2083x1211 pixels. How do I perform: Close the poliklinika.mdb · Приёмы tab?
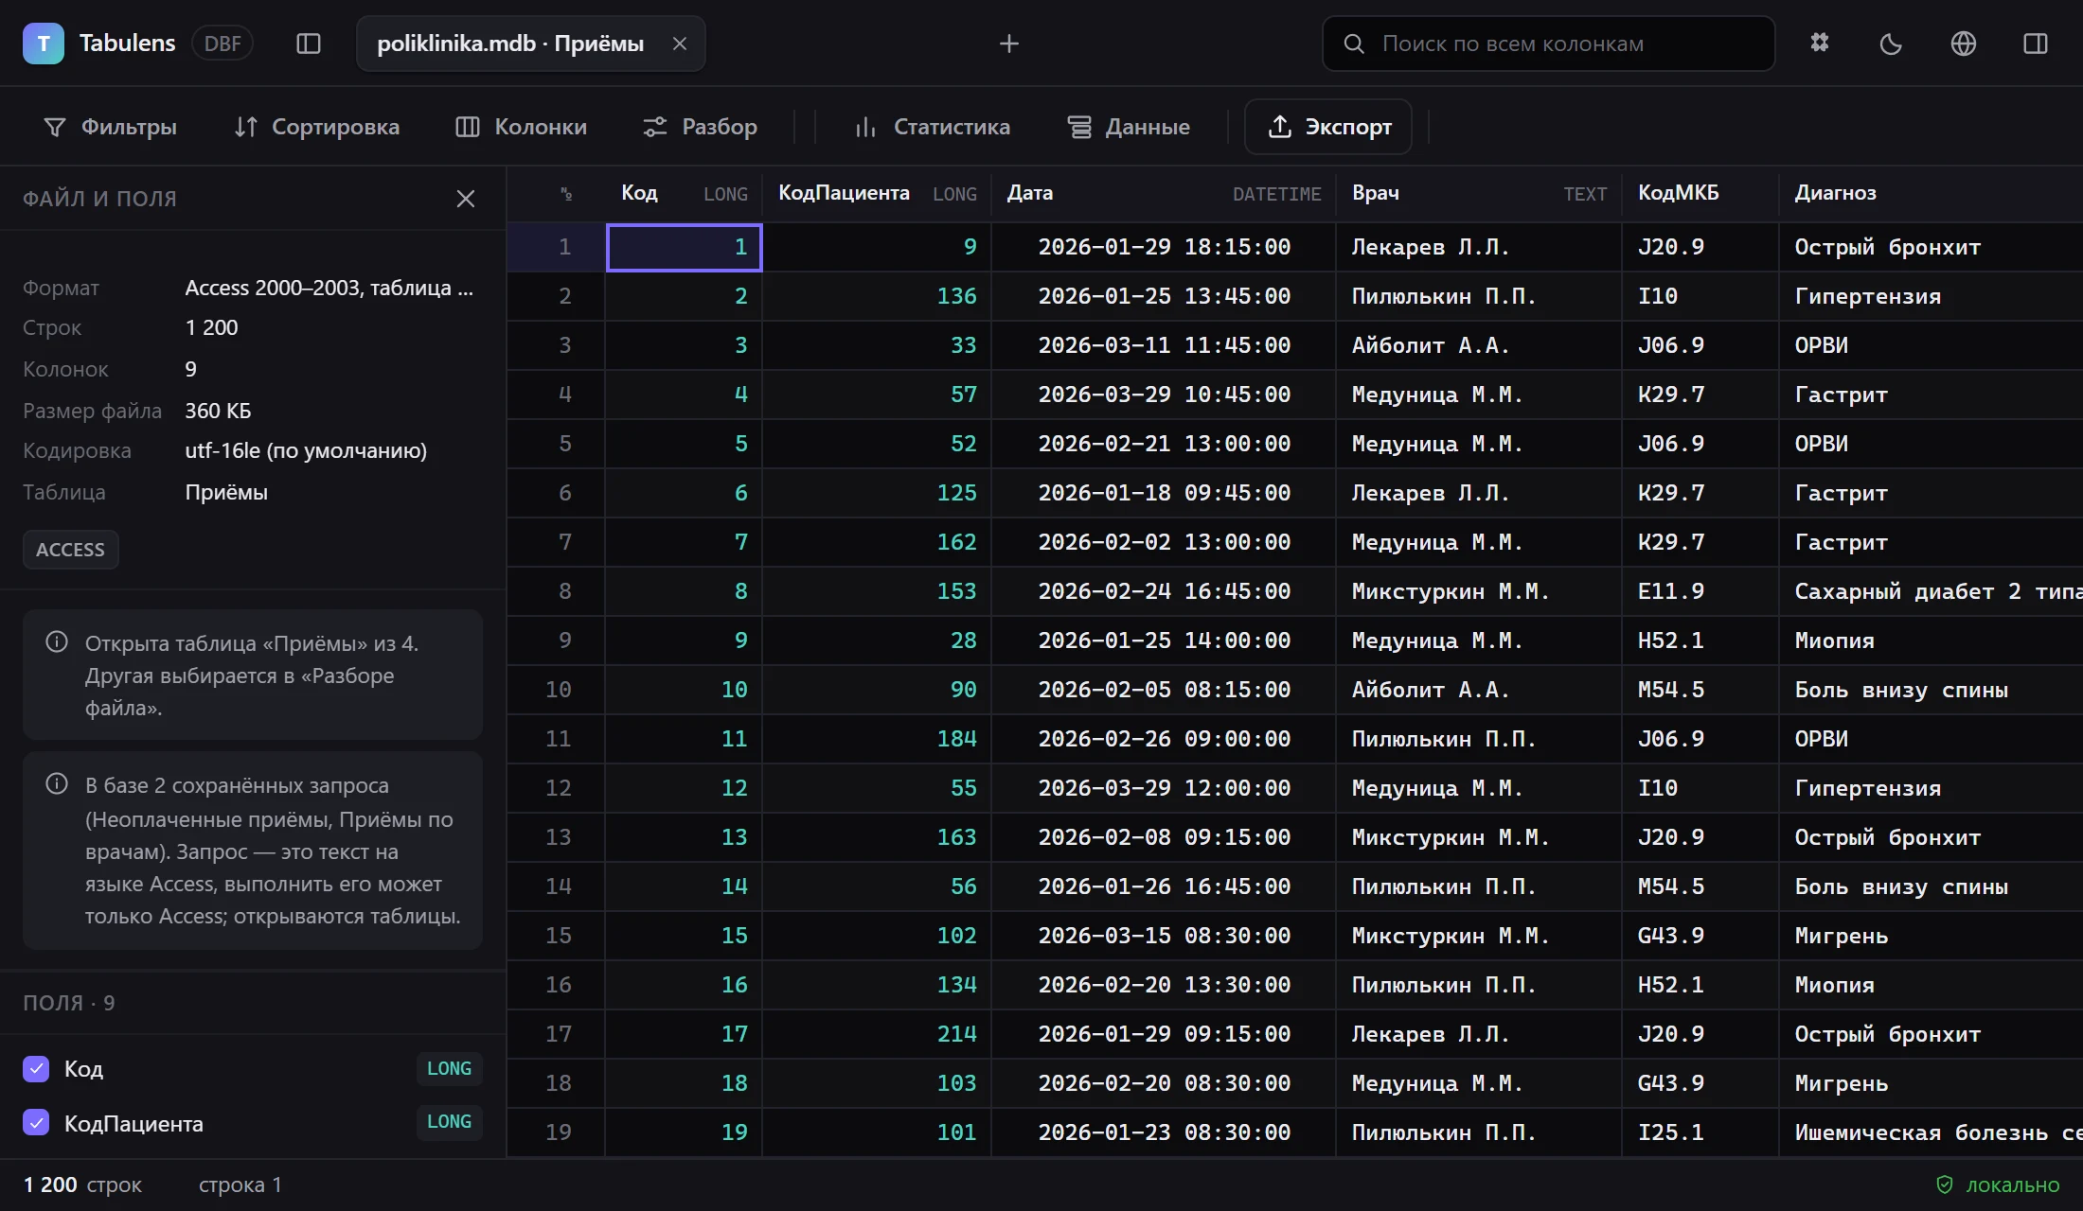(680, 44)
